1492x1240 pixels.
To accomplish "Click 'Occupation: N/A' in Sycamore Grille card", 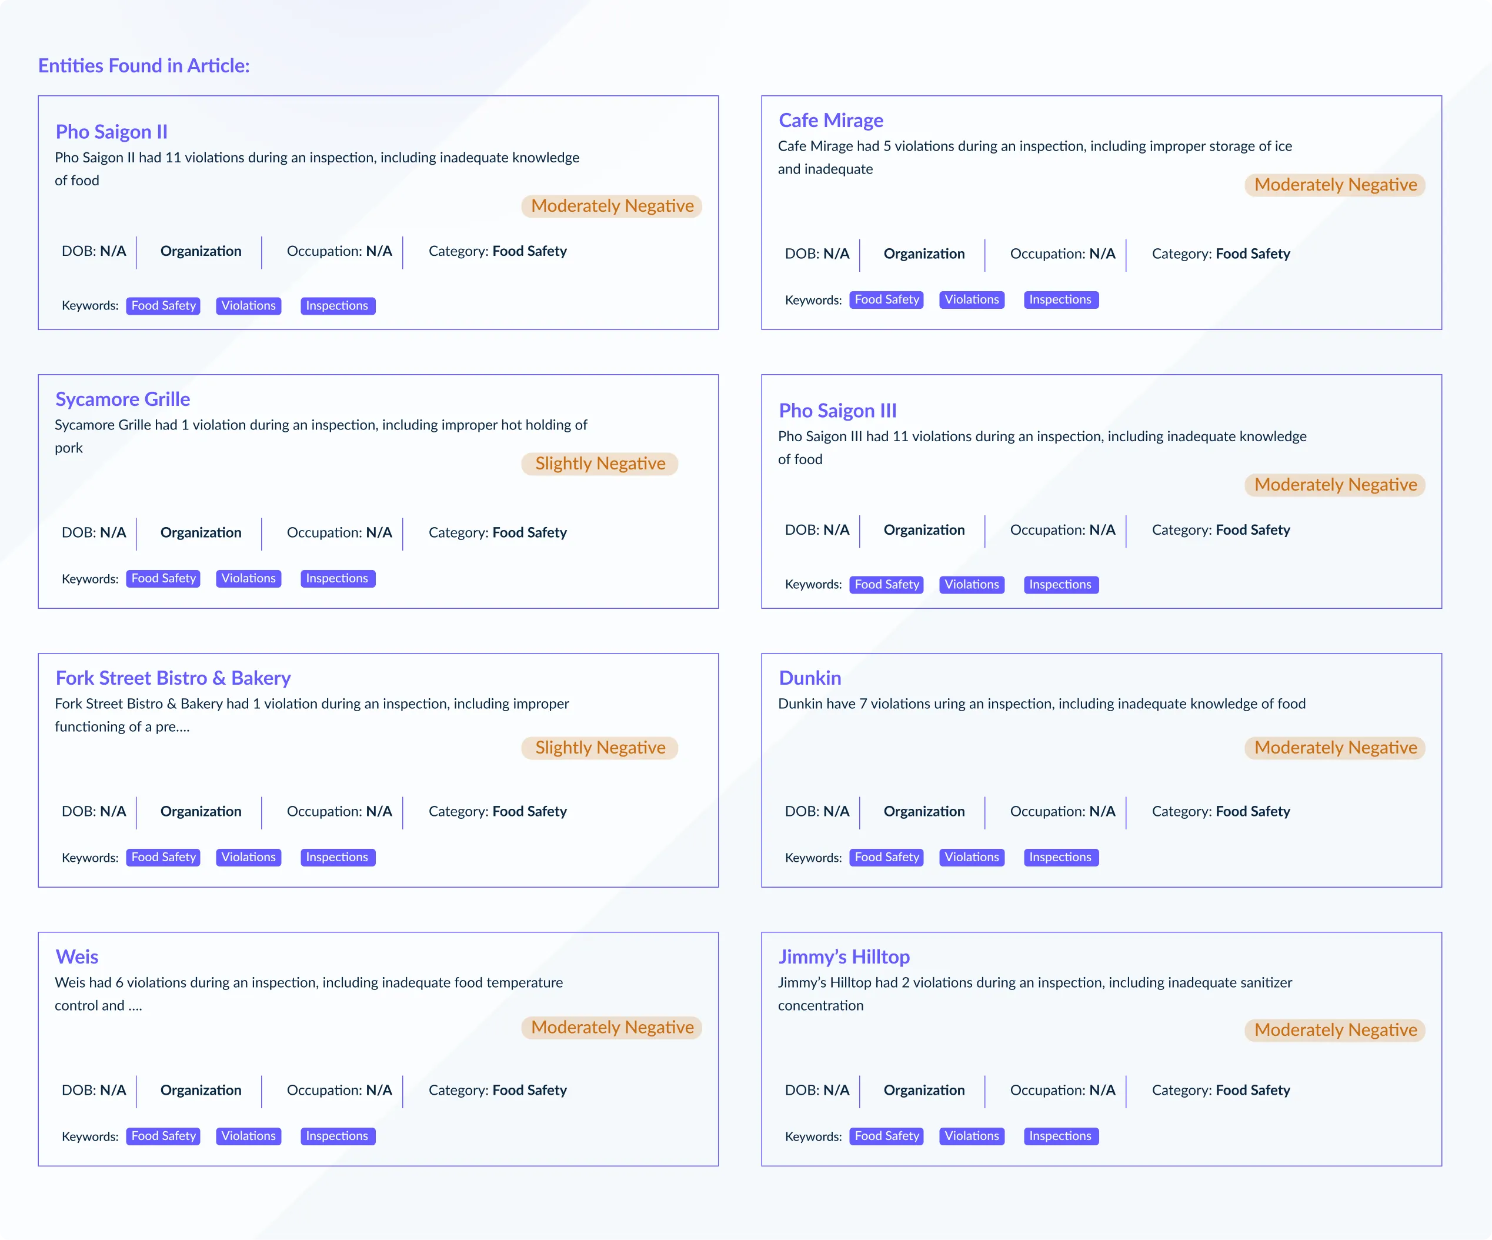I will coord(339,533).
